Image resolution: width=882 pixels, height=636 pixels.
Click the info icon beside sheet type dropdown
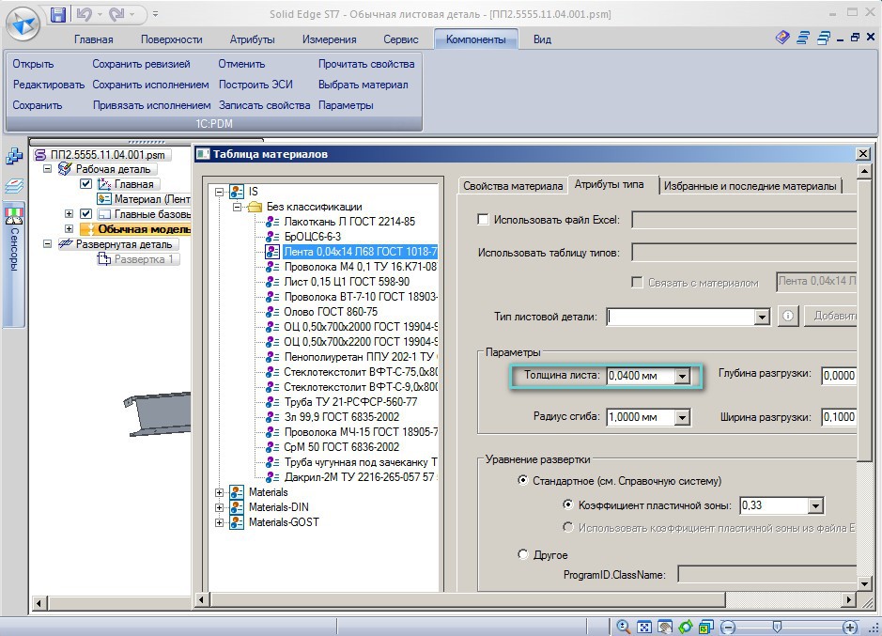coord(789,317)
